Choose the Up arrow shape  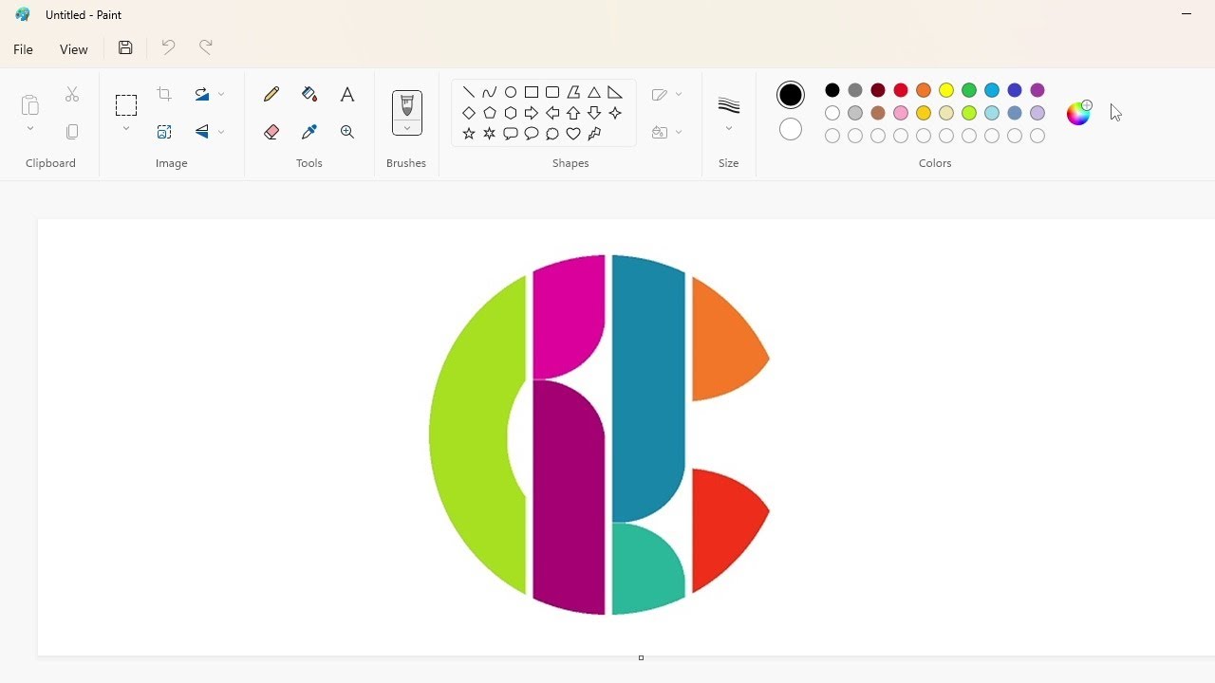(x=573, y=113)
